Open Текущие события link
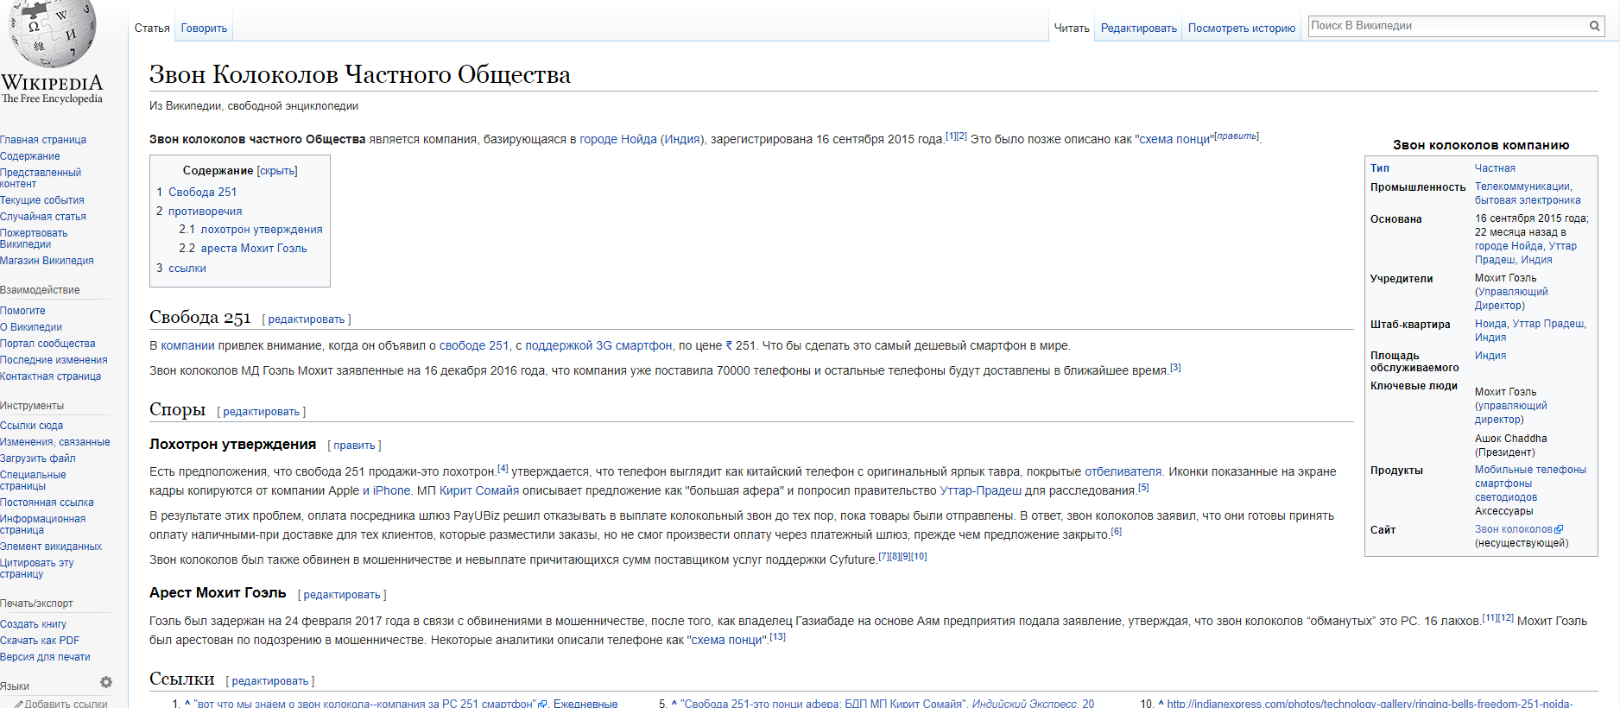Image resolution: width=1620 pixels, height=708 pixels. coord(42,200)
